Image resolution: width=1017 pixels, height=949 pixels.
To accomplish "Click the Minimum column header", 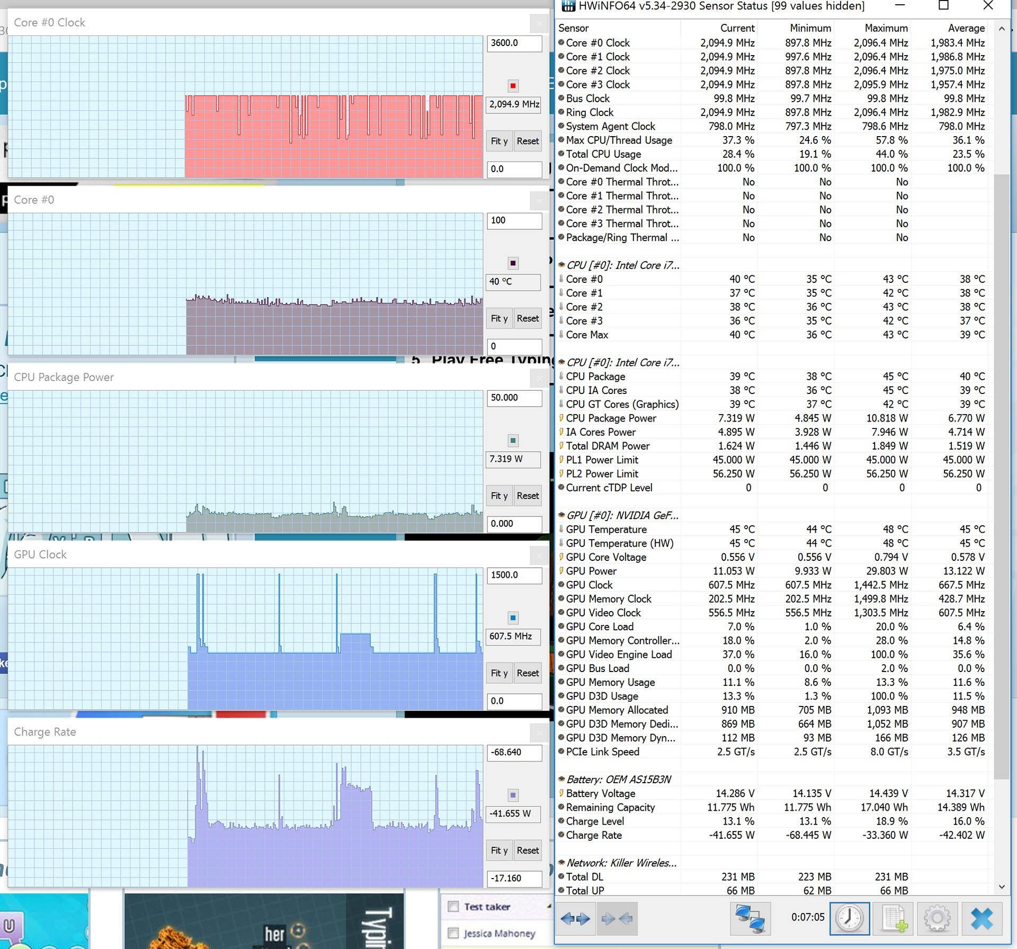I will click(x=795, y=28).
